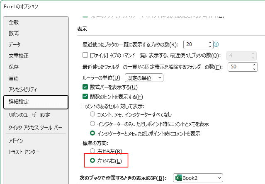Image resolution: width=265 pixels, height=184 pixels.
Task: Increase recent workbooks count with spinner
Action: point(210,42)
